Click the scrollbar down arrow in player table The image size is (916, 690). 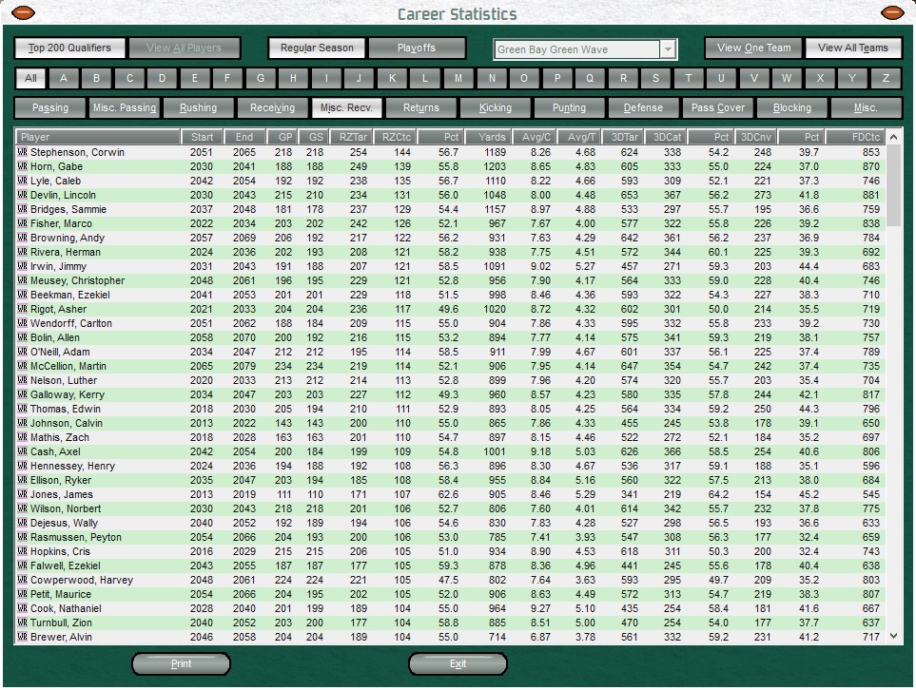tap(893, 636)
